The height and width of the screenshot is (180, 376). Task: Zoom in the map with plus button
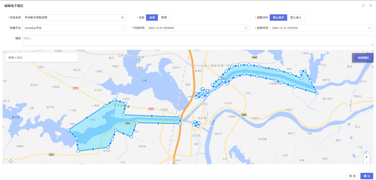pyautogui.click(x=366, y=157)
